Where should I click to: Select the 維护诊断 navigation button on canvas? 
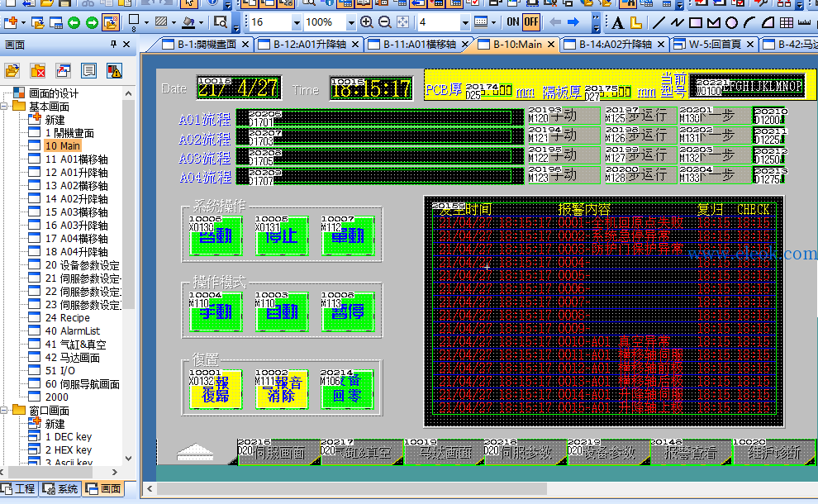click(x=773, y=452)
